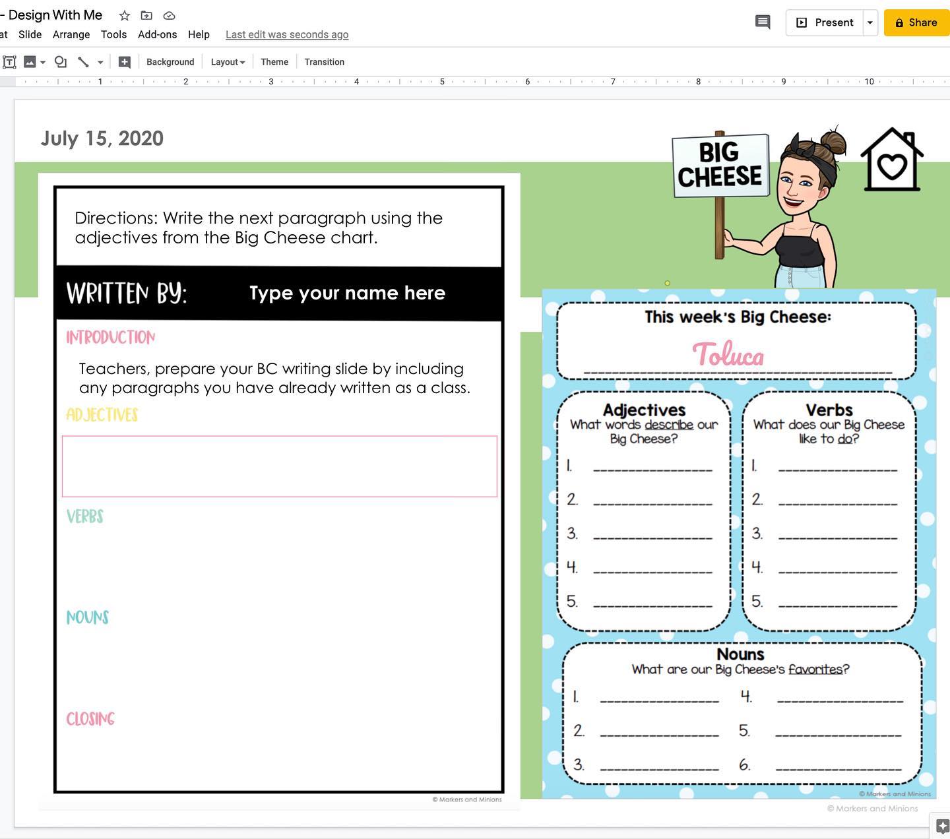
Task: Click This week's Big Cheese heading
Action: [x=738, y=317]
